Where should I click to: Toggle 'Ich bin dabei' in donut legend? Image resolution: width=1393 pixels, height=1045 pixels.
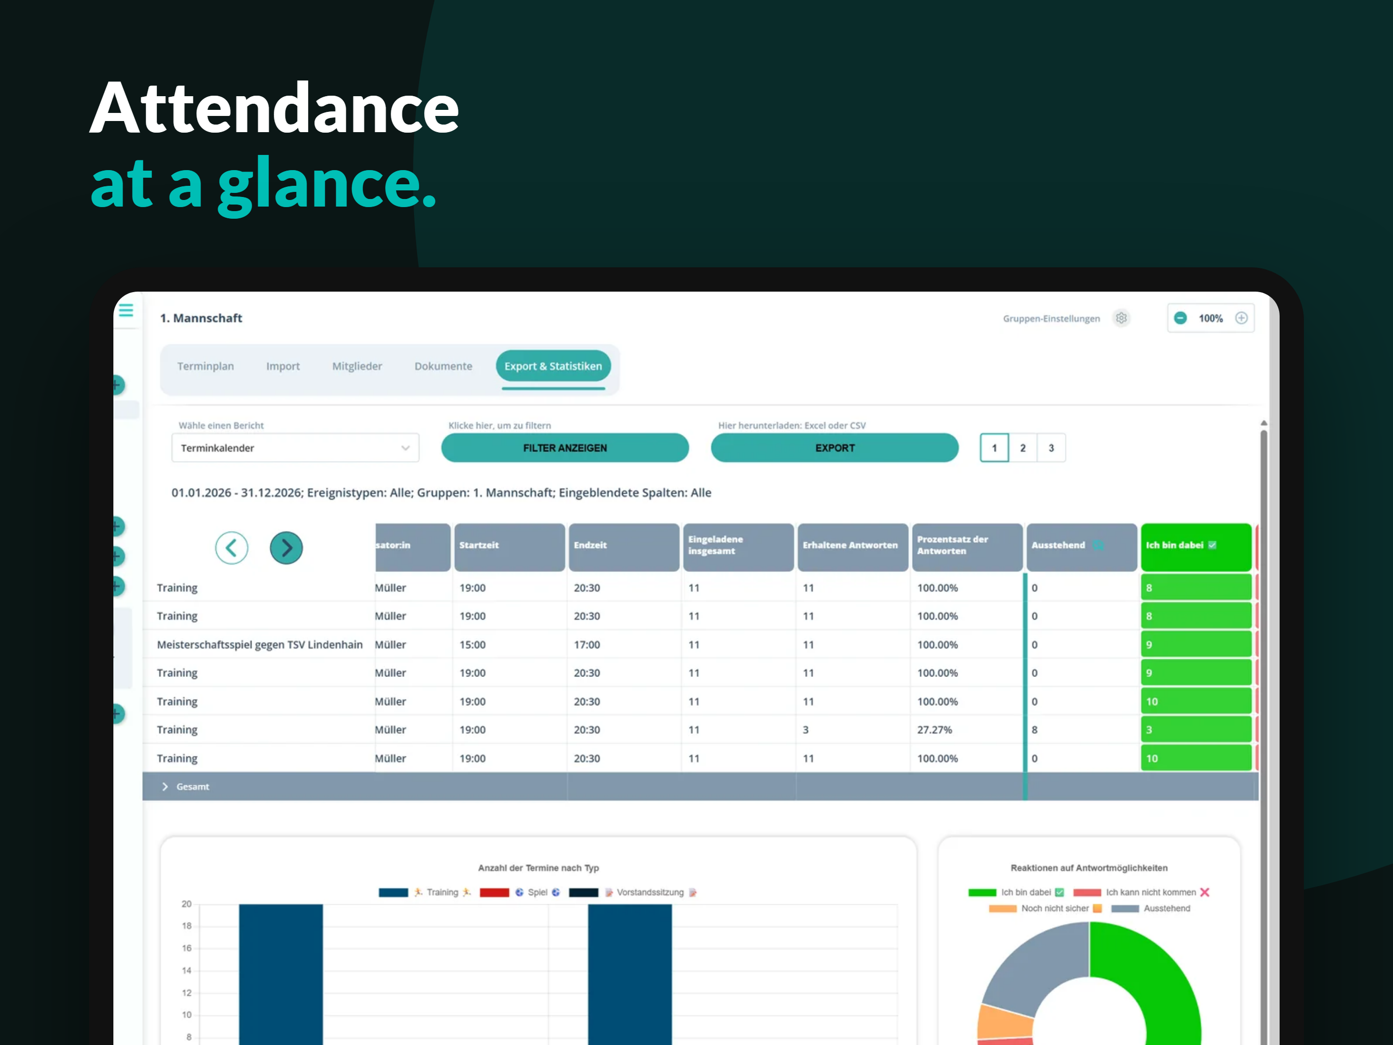pyautogui.click(x=1016, y=893)
